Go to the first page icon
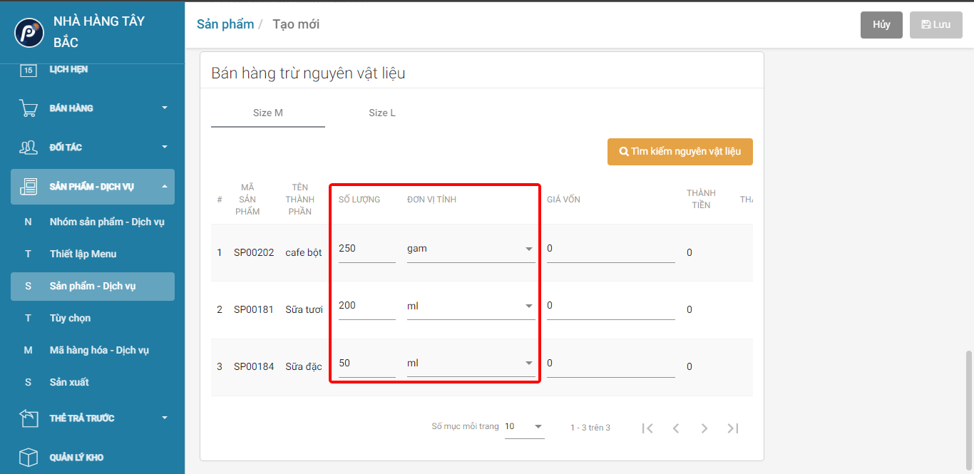The width and height of the screenshot is (974, 474). click(x=647, y=428)
